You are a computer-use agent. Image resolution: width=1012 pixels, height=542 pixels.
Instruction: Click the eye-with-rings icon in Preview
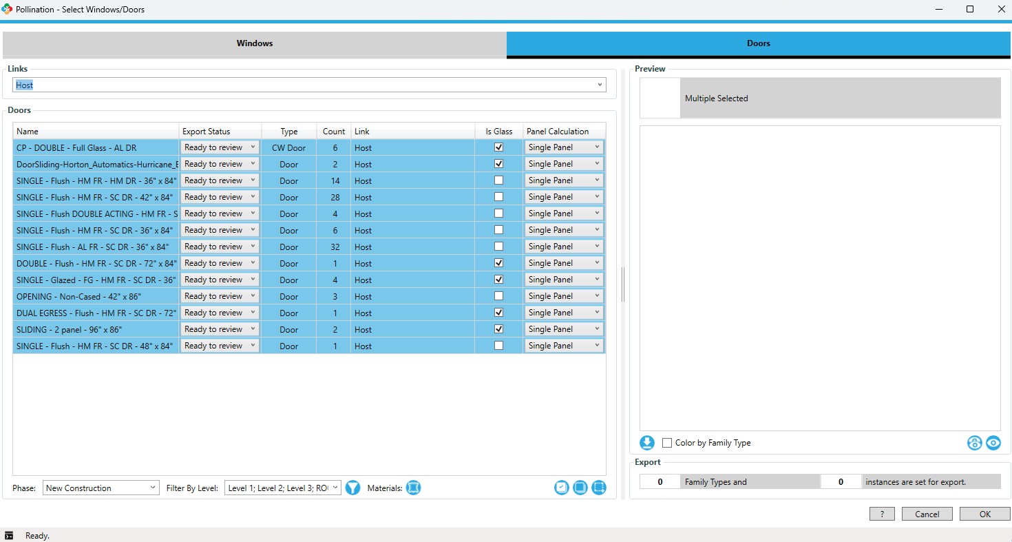974,443
